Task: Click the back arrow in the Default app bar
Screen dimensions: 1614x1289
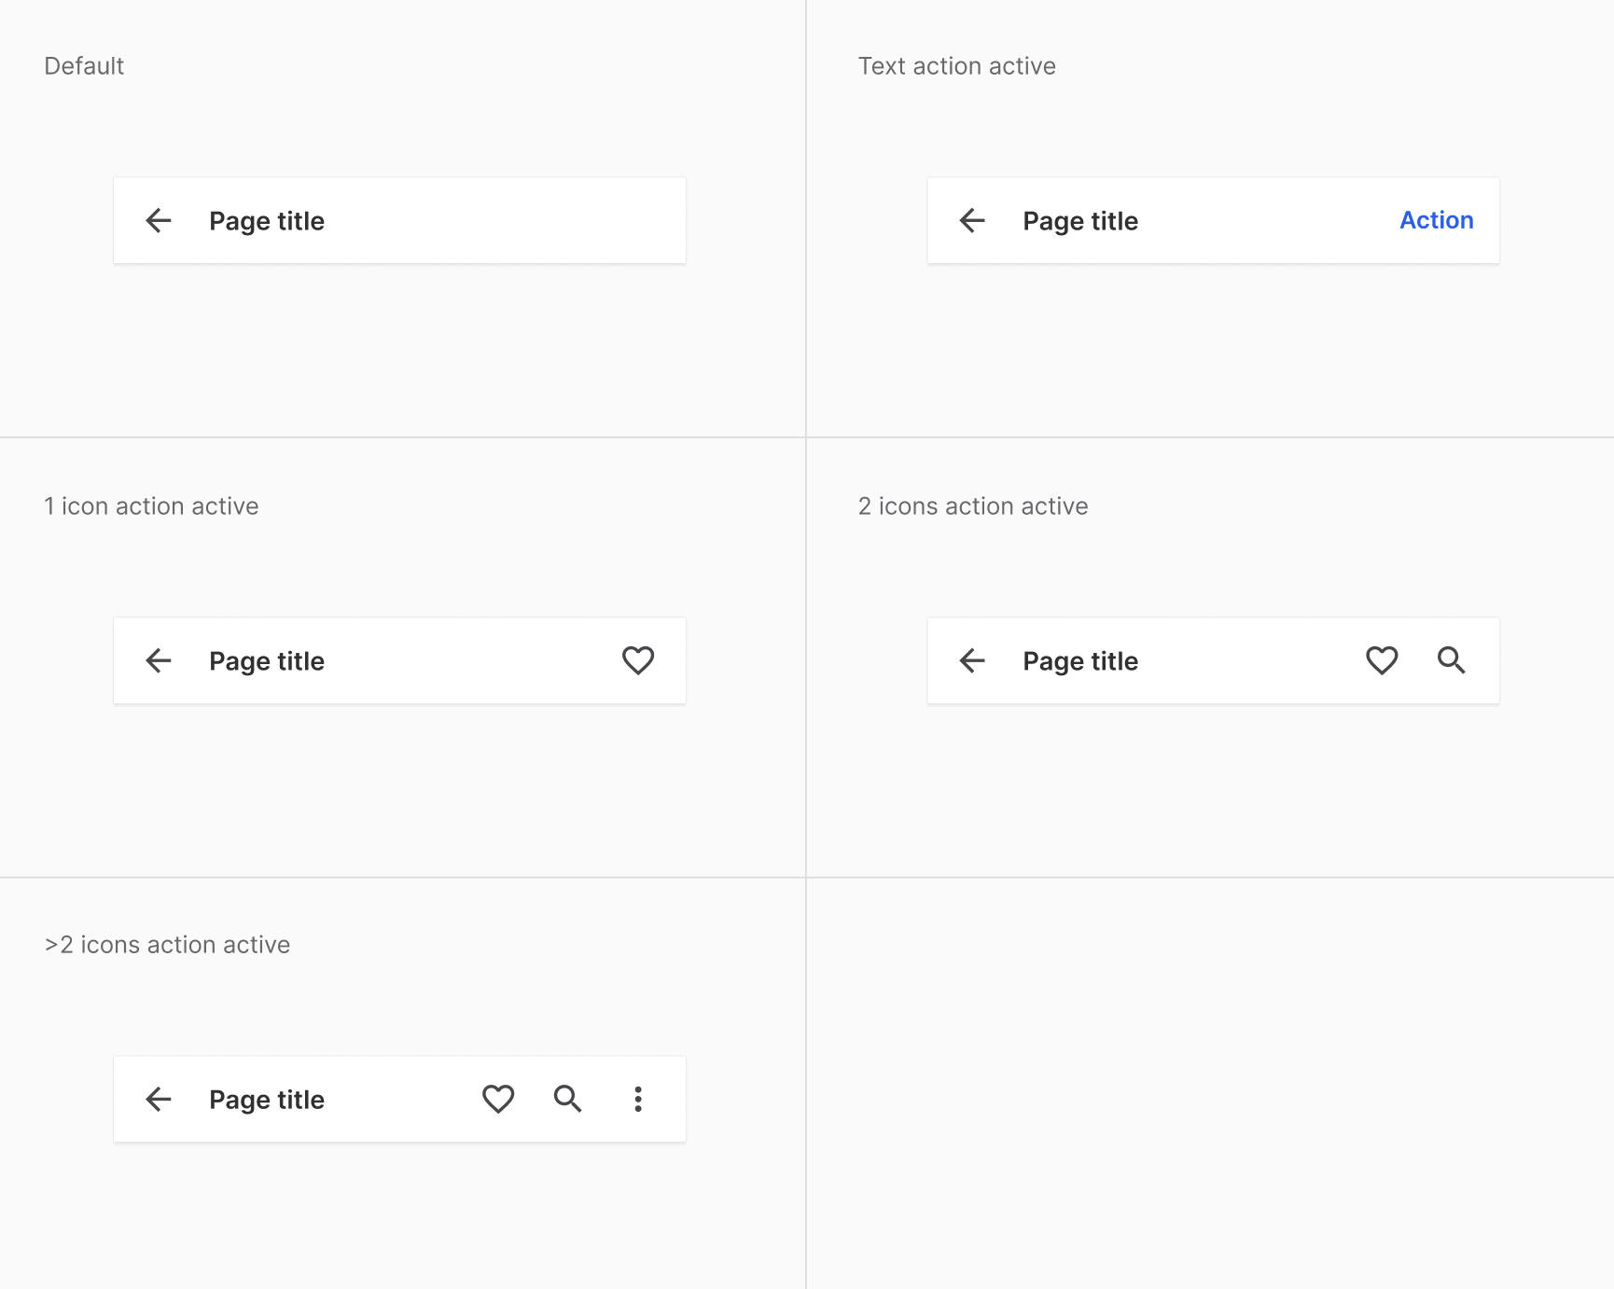Action: point(159,220)
